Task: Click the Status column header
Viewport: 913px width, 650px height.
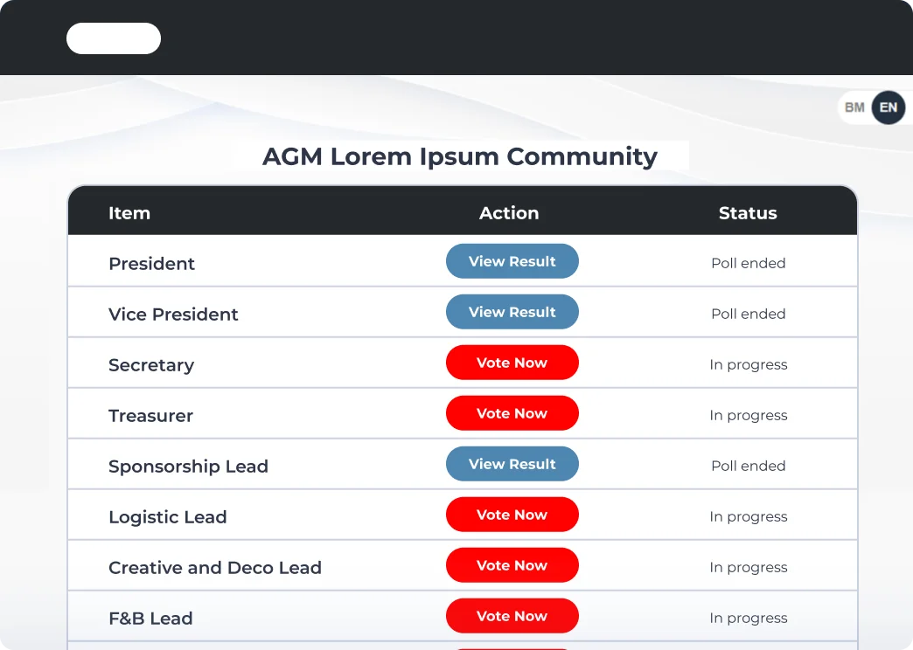Action: coord(748,213)
